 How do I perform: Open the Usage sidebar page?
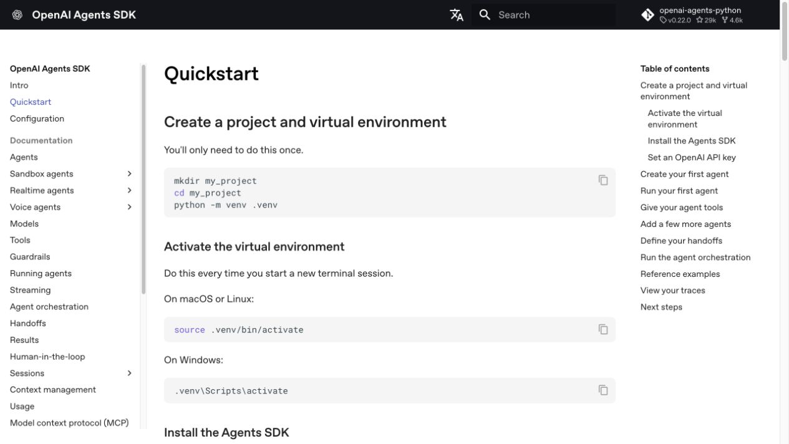[22, 407]
